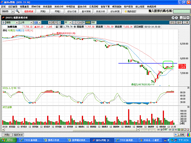Click the 149 bar count field
The width and height of the screenshot is (191, 143).
tap(166, 130)
